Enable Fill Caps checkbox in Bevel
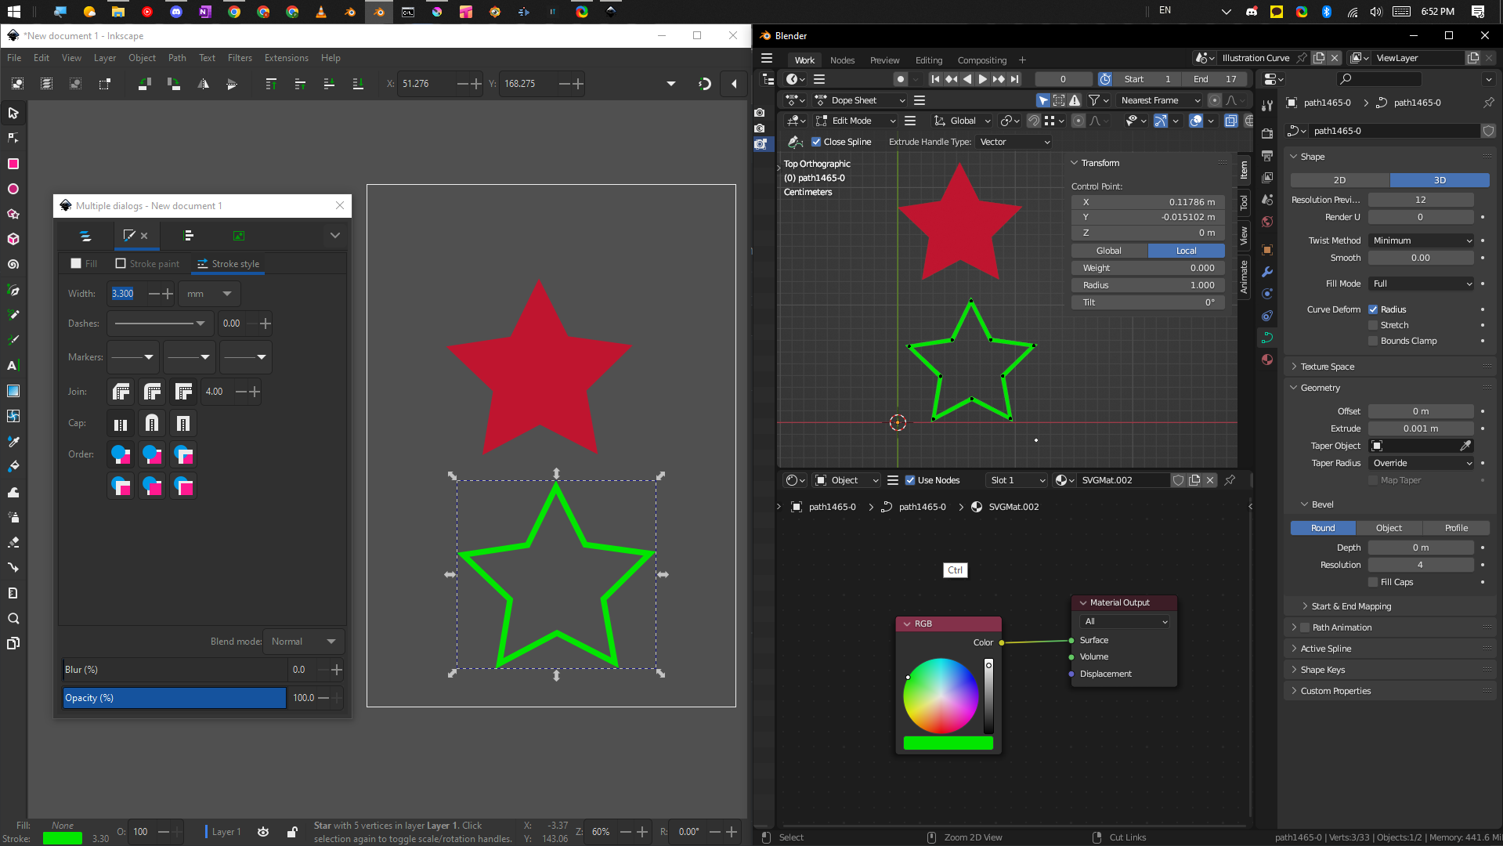The image size is (1503, 846). click(x=1373, y=582)
